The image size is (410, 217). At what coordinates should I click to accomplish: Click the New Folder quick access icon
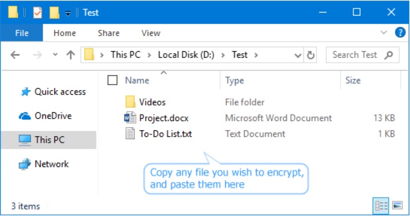point(54,12)
